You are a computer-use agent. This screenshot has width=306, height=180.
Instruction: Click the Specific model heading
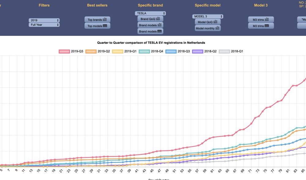coord(208,5)
